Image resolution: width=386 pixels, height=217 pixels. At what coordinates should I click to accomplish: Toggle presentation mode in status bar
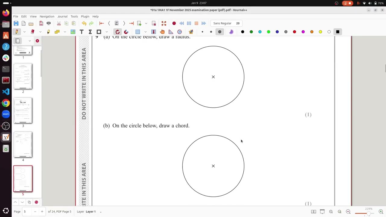tap(322, 212)
